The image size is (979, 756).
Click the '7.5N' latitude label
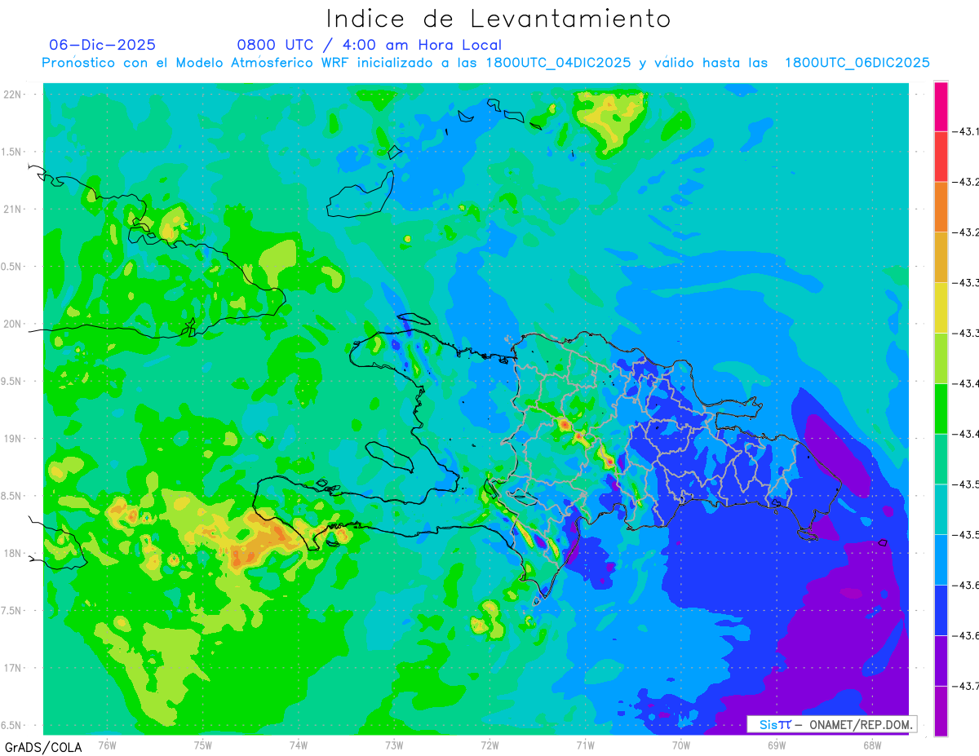(12, 611)
